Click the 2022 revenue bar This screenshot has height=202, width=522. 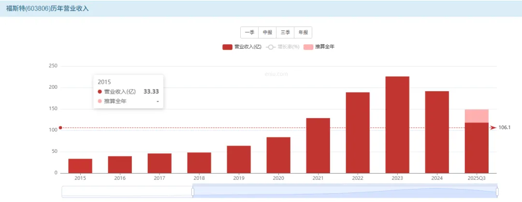coord(358,133)
